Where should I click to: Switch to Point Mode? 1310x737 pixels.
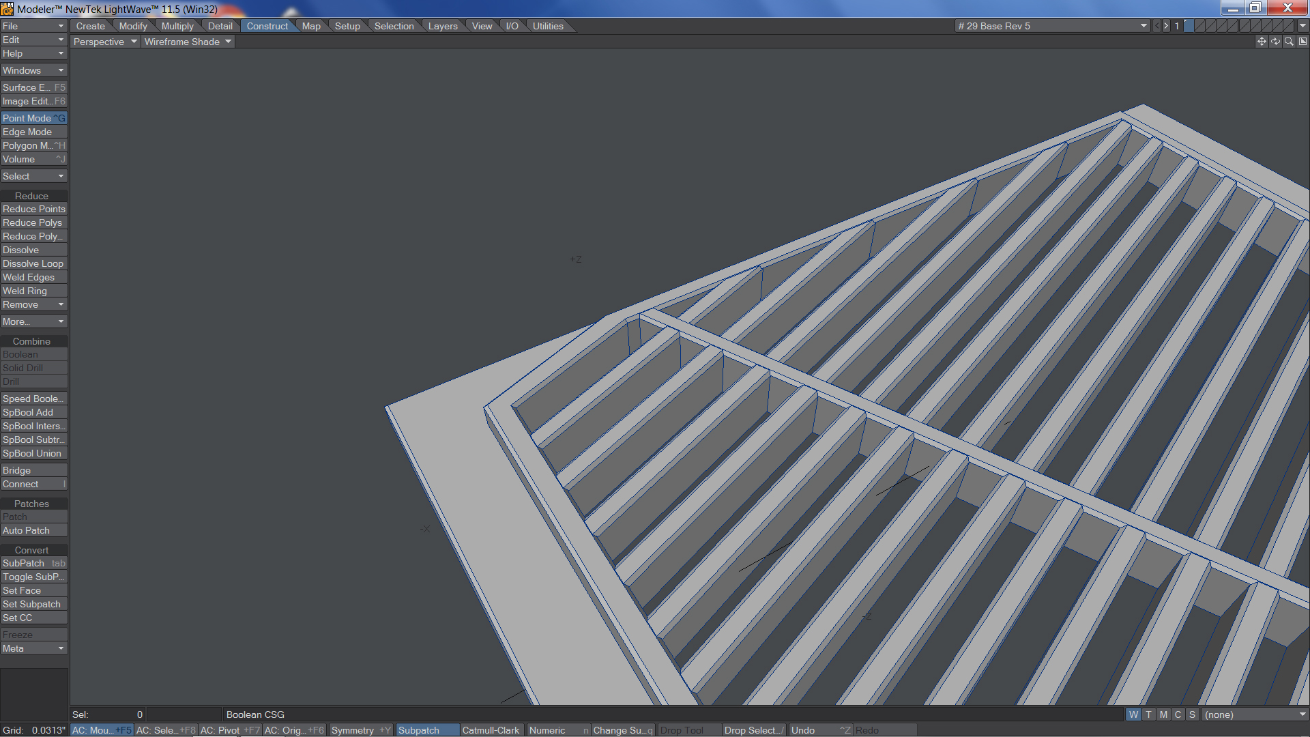coord(33,118)
